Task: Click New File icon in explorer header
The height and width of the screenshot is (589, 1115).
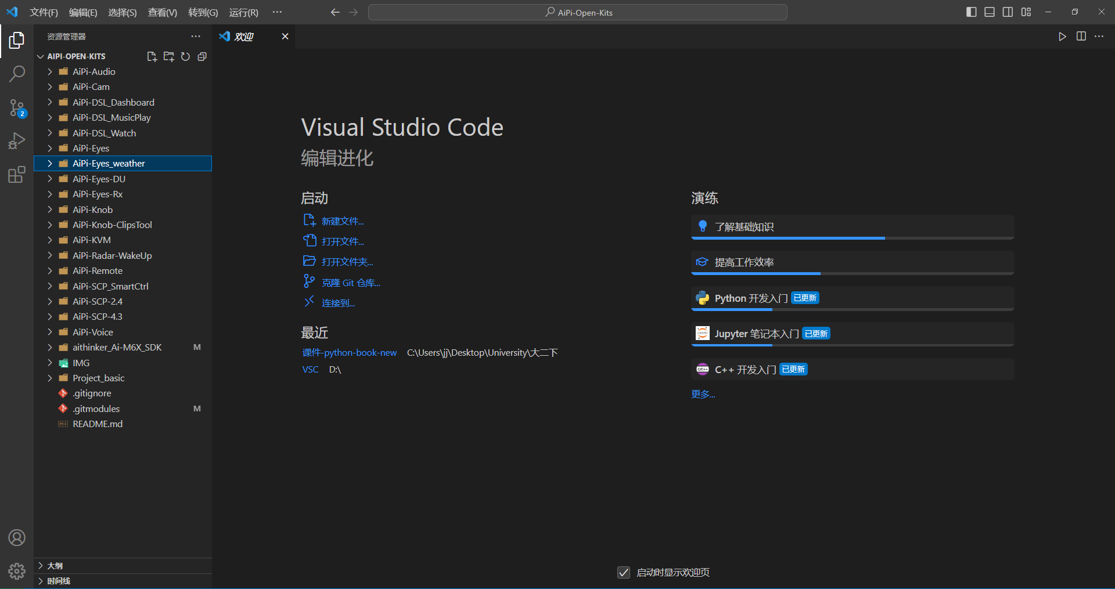Action: [x=152, y=56]
